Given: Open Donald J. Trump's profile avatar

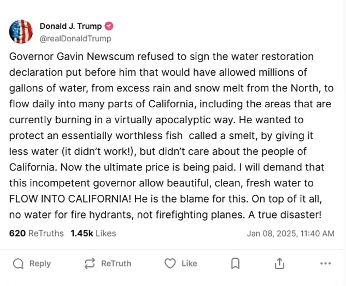Looking at the screenshot, I should pyautogui.click(x=21, y=31).
